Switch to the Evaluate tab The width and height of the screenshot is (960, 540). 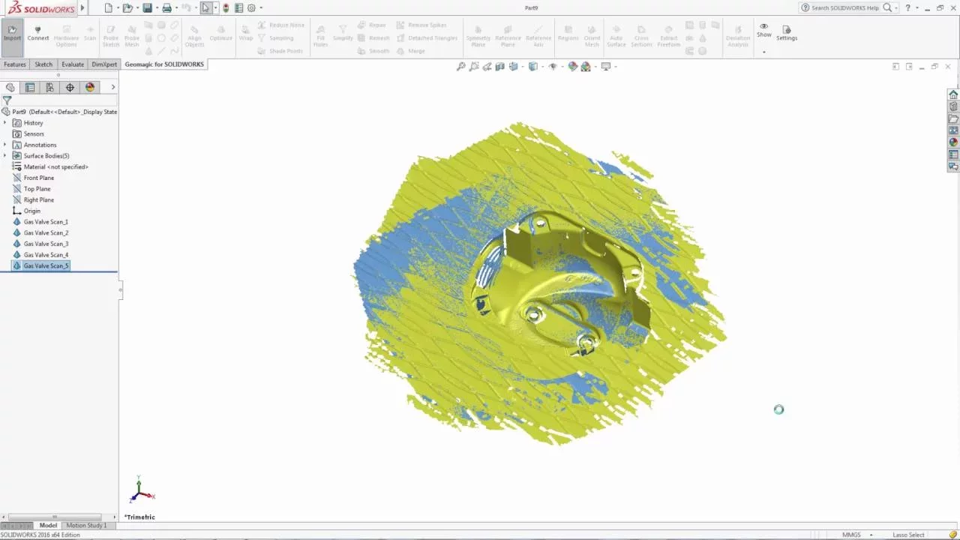coord(73,64)
